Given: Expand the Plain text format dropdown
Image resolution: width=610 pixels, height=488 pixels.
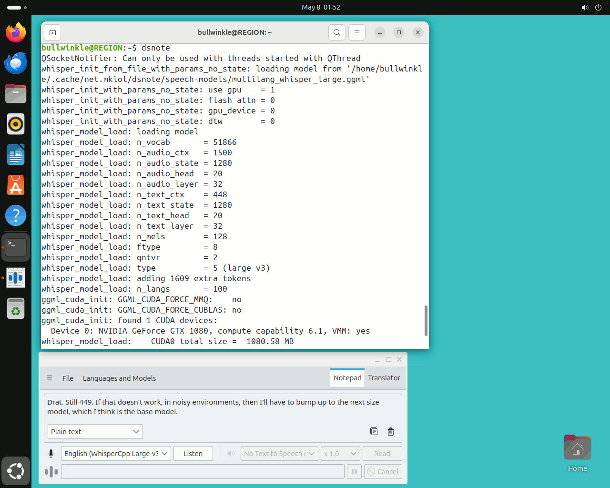Looking at the screenshot, I should (95, 431).
